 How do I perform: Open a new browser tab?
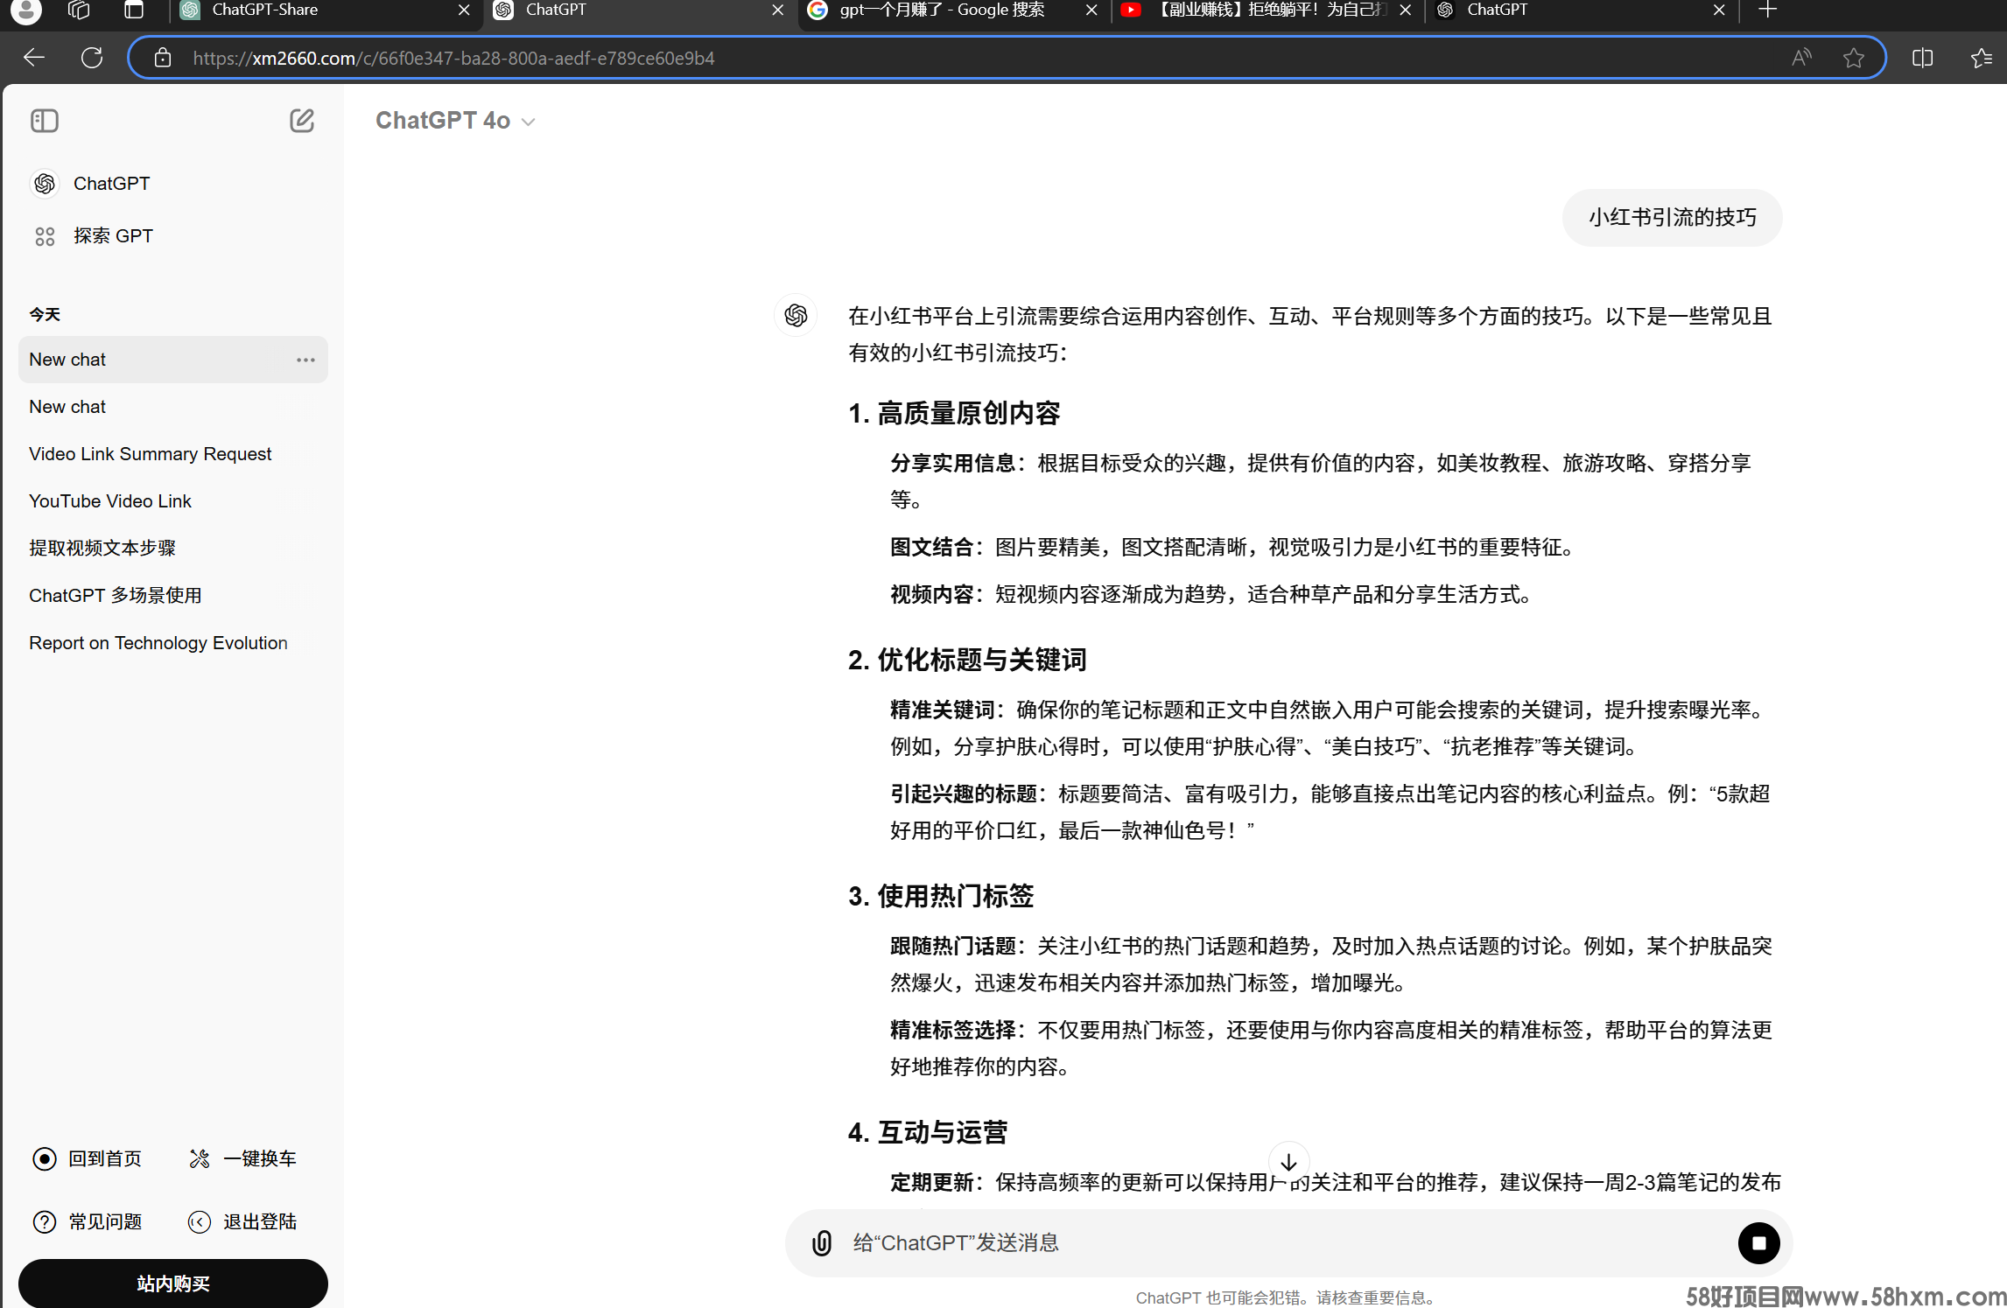(1767, 10)
